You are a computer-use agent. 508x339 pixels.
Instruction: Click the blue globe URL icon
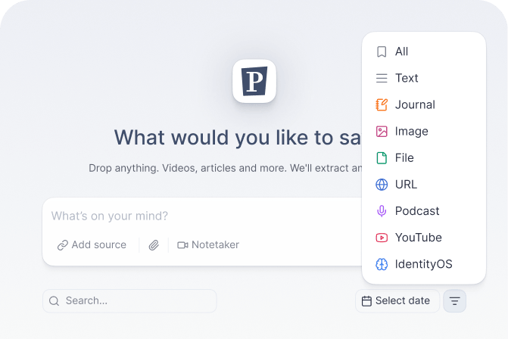pyautogui.click(x=382, y=184)
